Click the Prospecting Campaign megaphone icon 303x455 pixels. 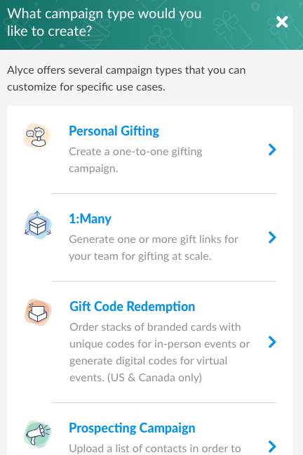38,433
